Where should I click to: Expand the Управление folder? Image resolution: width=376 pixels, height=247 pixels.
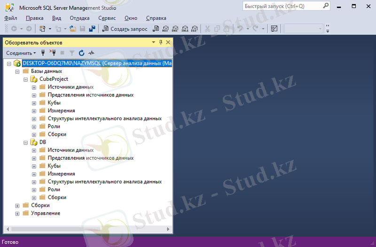[17, 214]
